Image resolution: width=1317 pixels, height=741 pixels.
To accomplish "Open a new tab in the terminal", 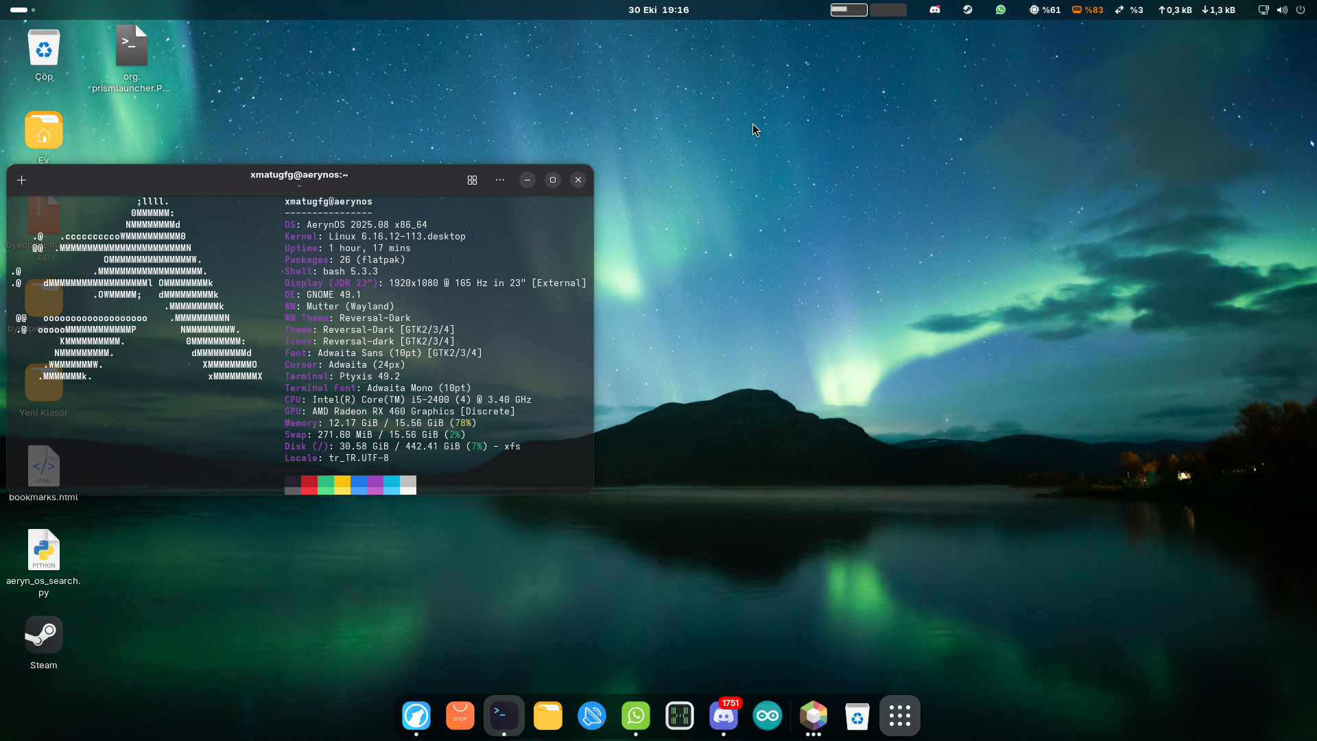I will click(x=22, y=180).
